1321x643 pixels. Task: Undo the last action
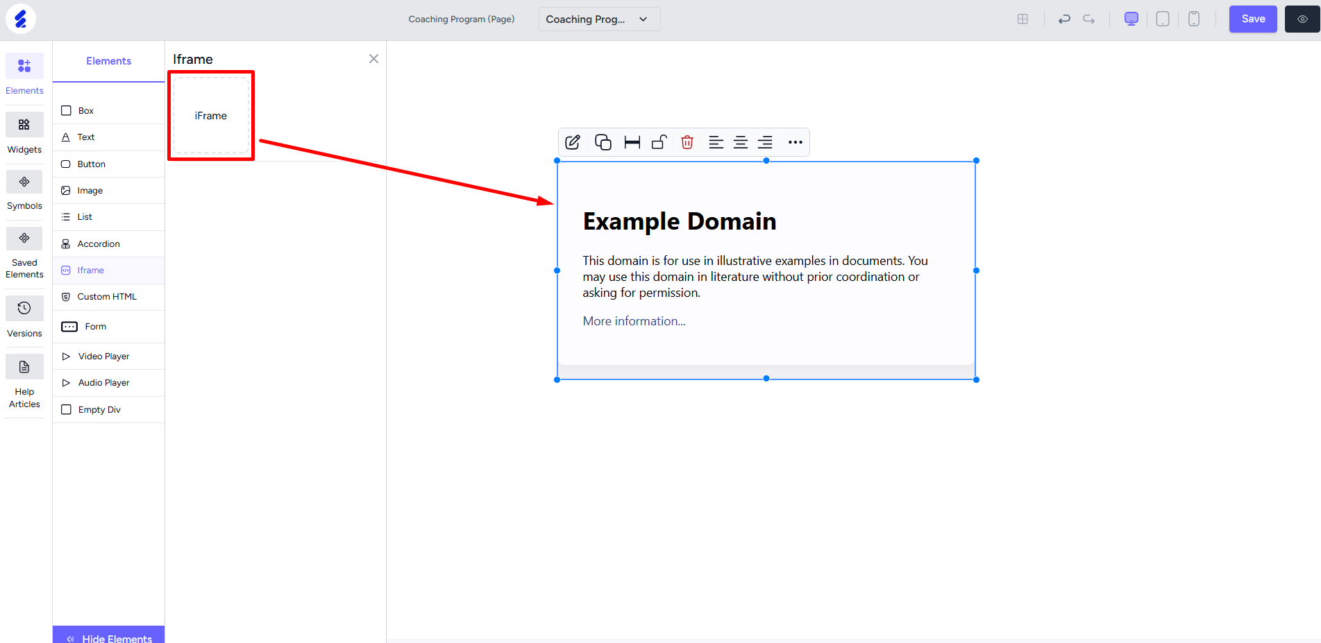1064,19
